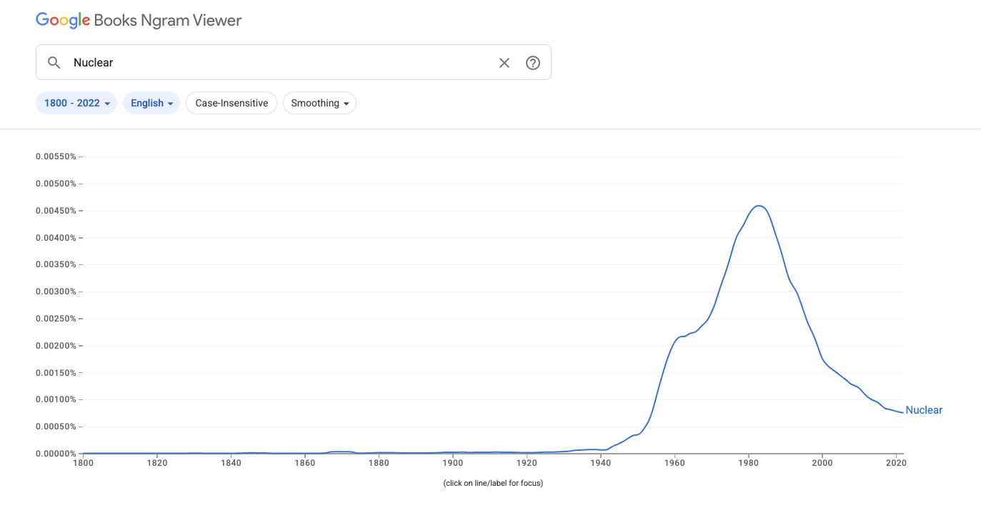
Task: Click the 1800 x-axis year label
Action: pos(83,463)
